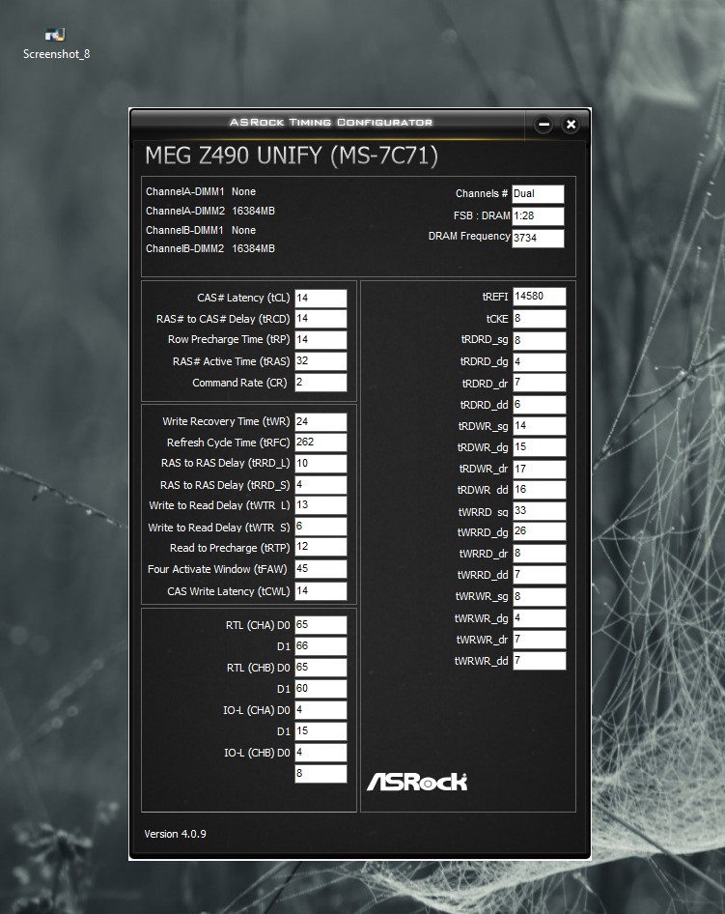The height and width of the screenshot is (914, 725).
Task: Select the tREFI field showing 14580
Action: (540, 297)
